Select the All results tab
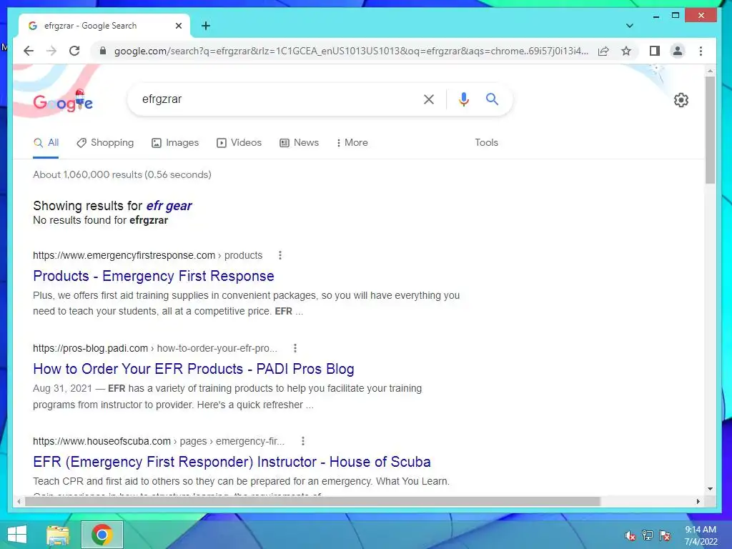 pyautogui.click(x=46, y=143)
